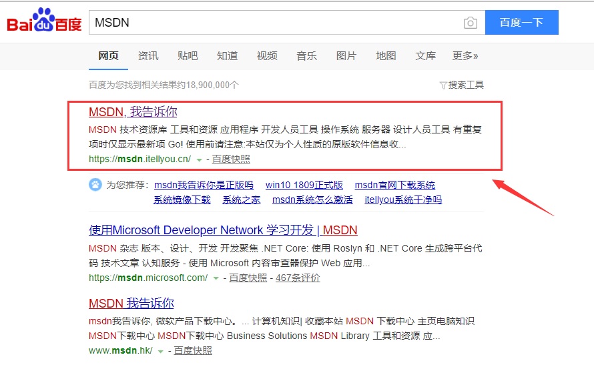The image size is (594, 365).
Task: Click the result count text 18,900,000个
Action: click(x=212, y=85)
